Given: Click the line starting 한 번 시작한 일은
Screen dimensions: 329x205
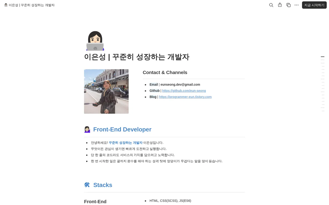Looking at the screenshot, I should point(157,161).
